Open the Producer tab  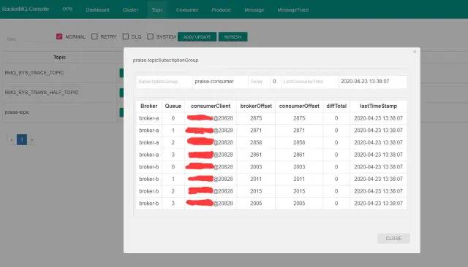point(221,9)
